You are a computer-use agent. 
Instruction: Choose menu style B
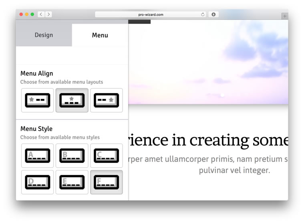tap(72, 156)
